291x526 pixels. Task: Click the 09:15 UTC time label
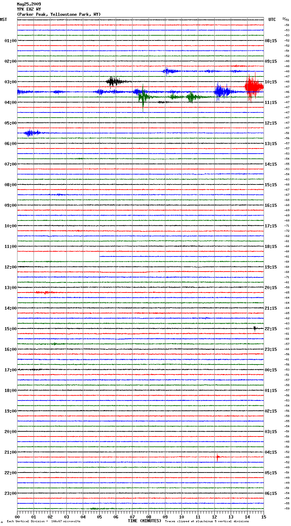click(x=271, y=61)
